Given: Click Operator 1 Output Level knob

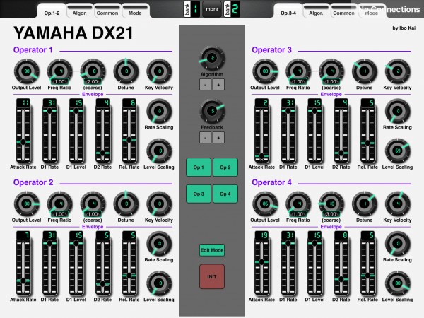Looking at the screenshot, I should [x=27, y=71].
